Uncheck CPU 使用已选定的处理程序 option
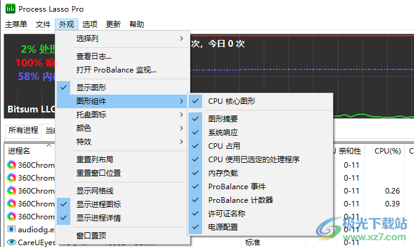Image resolution: width=414 pixels, height=247 pixels. point(261,159)
